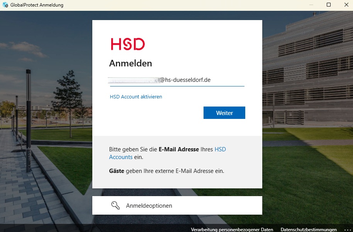The width and height of the screenshot is (353, 232).
Task: Close the GlobalProtect Anmeldung window
Action: point(346,5)
